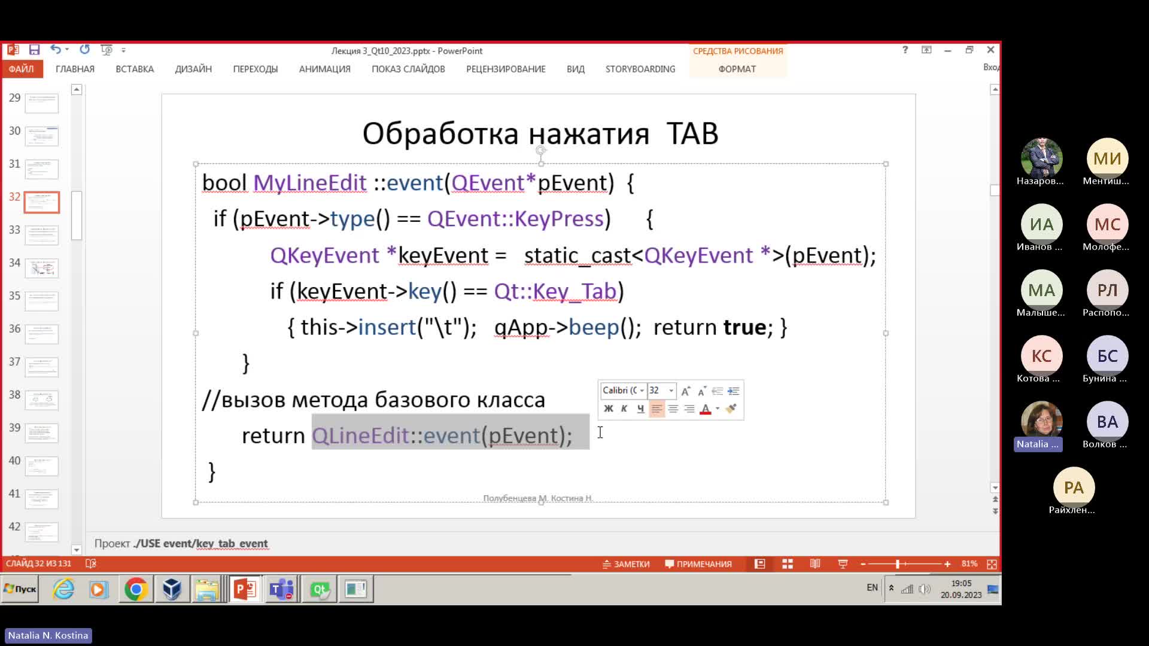The height and width of the screenshot is (646, 1149).
Task: Click the Next Slide double arrow
Action: click(995, 511)
